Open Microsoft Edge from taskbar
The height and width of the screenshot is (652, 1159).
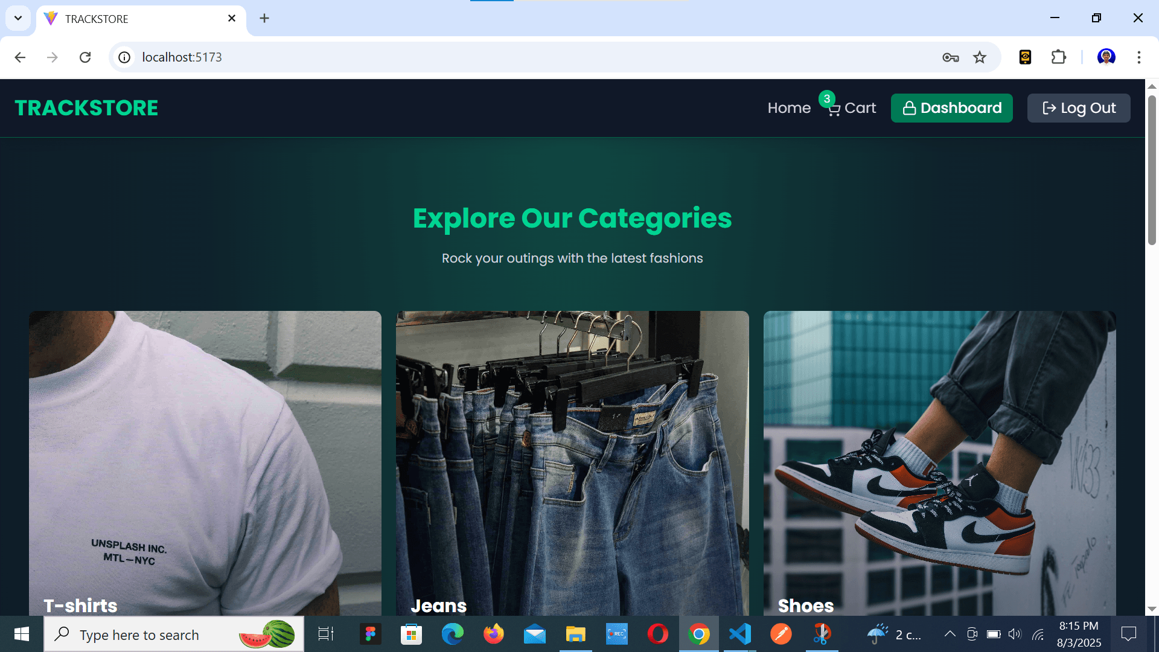[452, 634]
